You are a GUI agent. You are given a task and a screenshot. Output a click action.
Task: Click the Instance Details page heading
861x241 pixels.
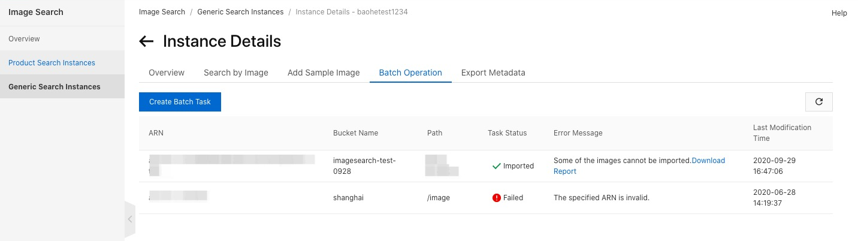[222, 41]
